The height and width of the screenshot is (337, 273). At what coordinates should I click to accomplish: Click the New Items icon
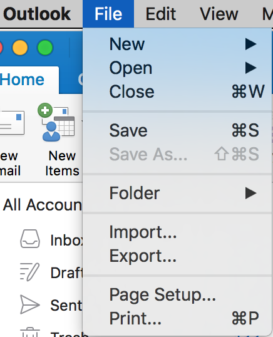(56, 122)
